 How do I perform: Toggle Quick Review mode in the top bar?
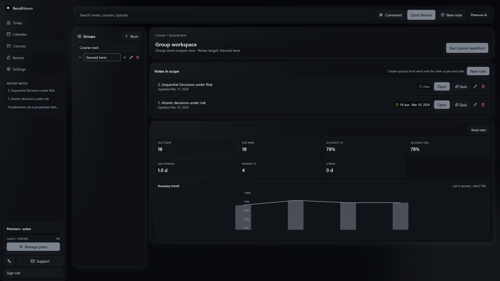(421, 15)
